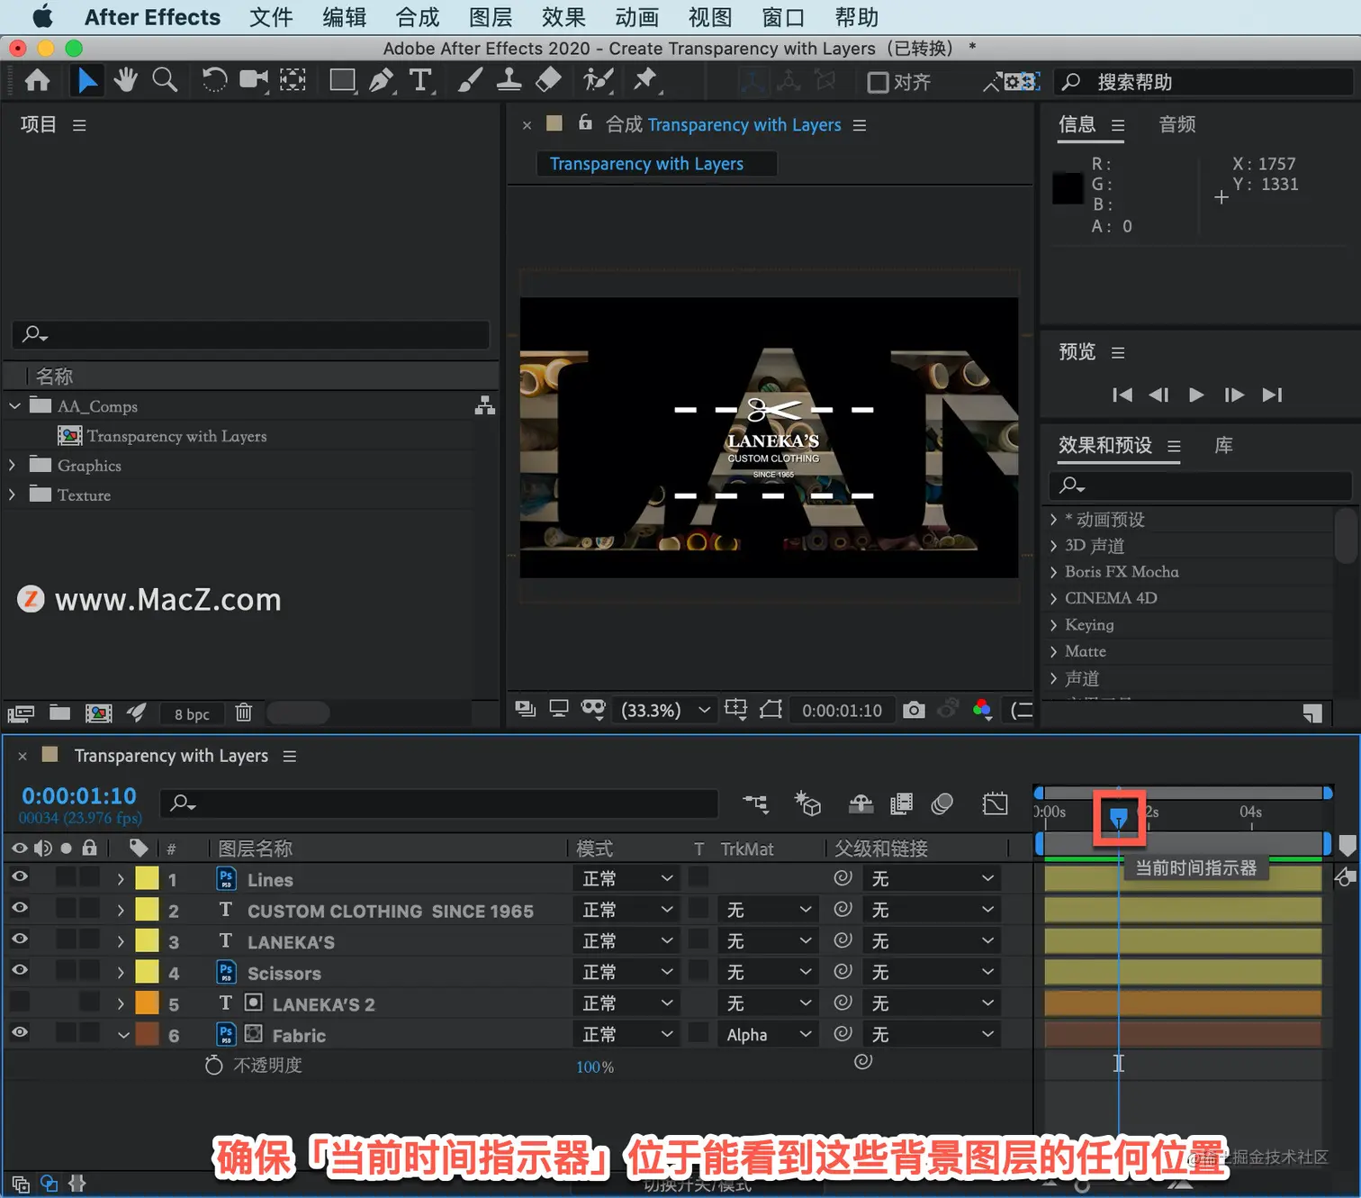1361x1198 pixels.
Task: Expand the Graphics folder
Action: coord(12,466)
